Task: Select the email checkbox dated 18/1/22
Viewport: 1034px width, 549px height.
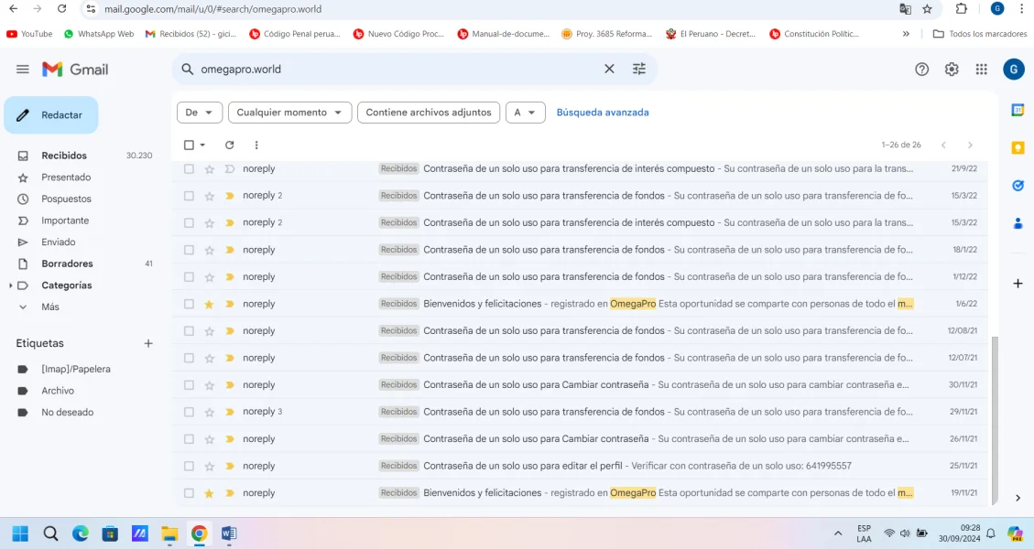Action: (190, 250)
